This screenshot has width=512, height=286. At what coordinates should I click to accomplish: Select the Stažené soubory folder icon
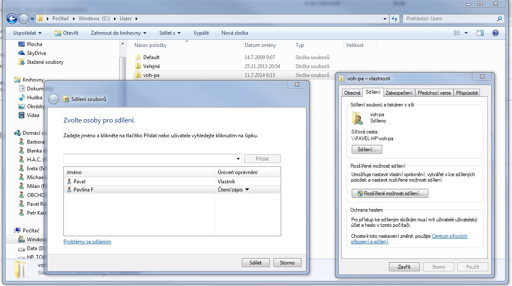coord(22,62)
